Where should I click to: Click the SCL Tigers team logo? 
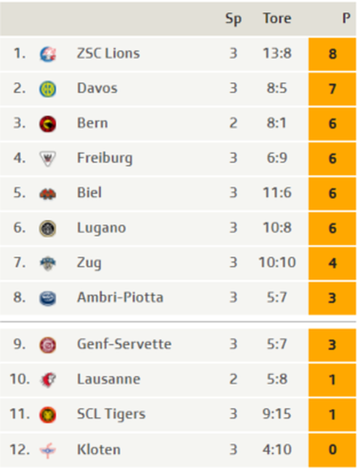(48, 415)
